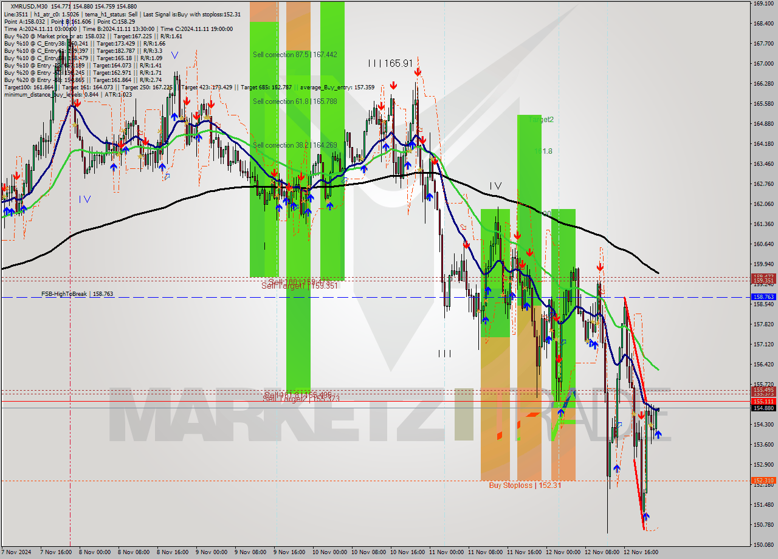Click the '10 Nov 00:00' time axis label

pos(329,552)
